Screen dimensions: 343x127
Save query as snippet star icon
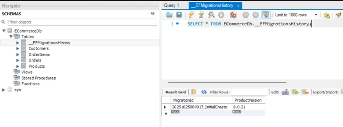(326, 15)
